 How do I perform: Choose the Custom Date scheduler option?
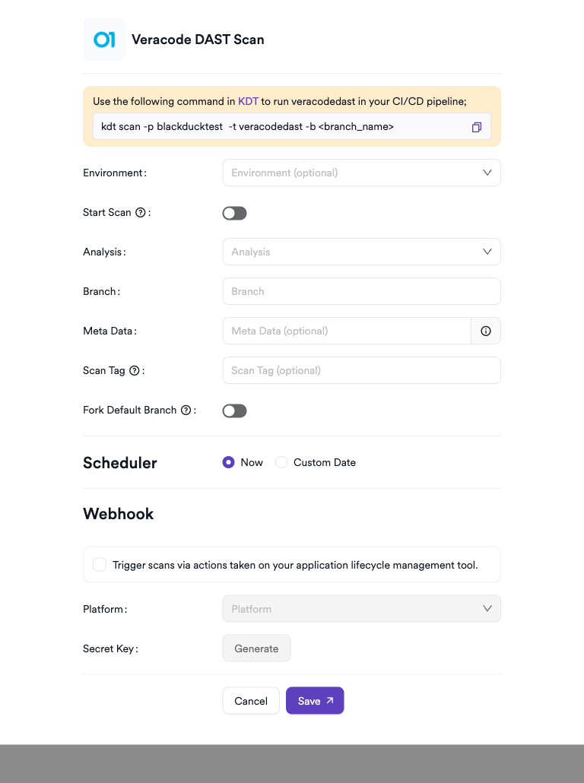(x=281, y=462)
